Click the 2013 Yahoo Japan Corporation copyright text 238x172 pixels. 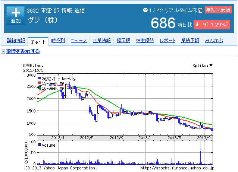coord(60,168)
